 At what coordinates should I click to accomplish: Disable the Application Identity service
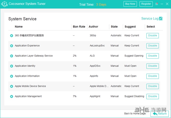(153, 66)
